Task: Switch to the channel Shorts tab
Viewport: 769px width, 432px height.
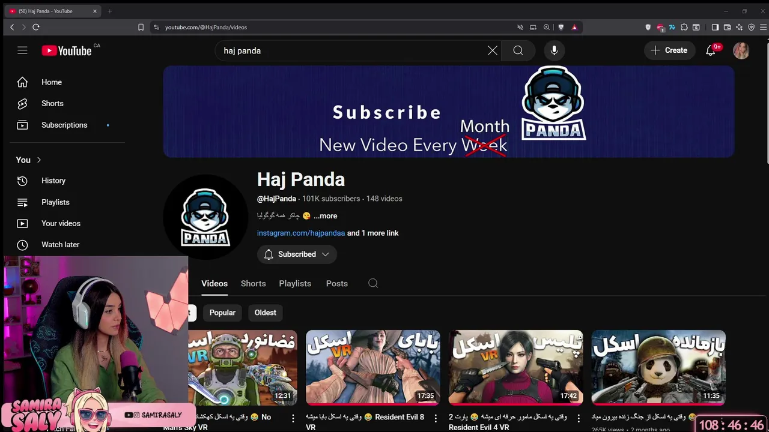Action: pyautogui.click(x=253, y=283)
